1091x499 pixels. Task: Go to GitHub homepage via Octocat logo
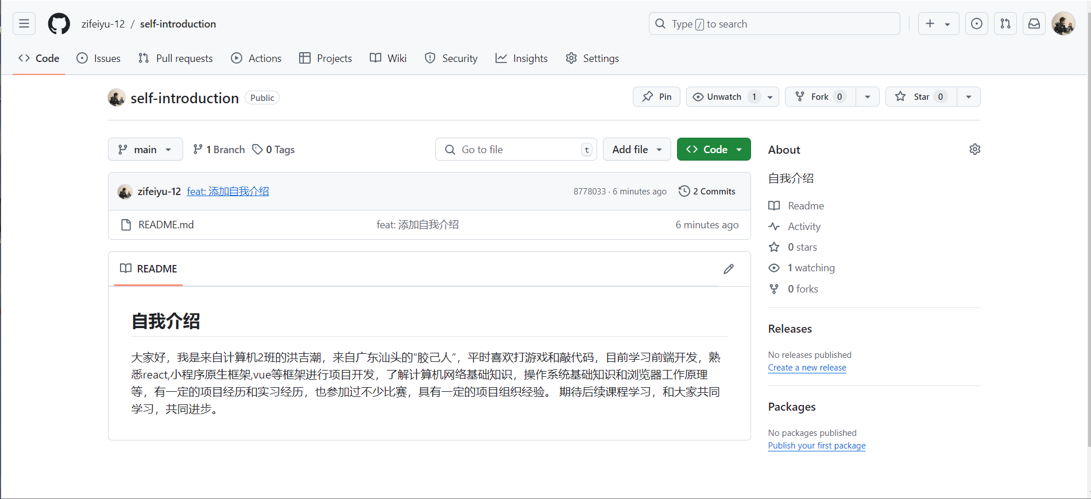pyautogui.click(x=59, y=24)
